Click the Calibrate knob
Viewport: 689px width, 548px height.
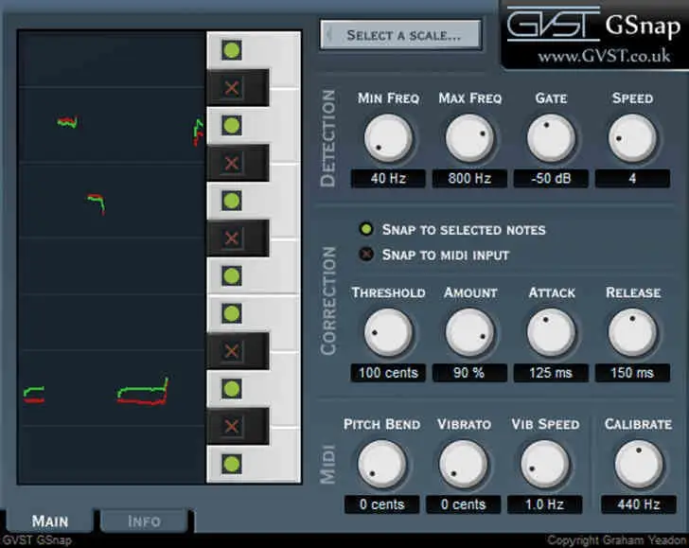(x=638, y=465)
